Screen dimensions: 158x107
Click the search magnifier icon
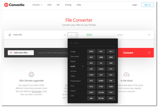click(x=71, y=43)
